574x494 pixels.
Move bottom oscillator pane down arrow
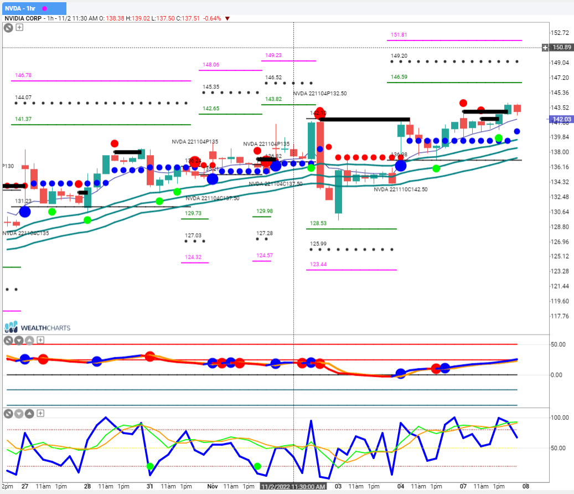(x=19, y=414)
